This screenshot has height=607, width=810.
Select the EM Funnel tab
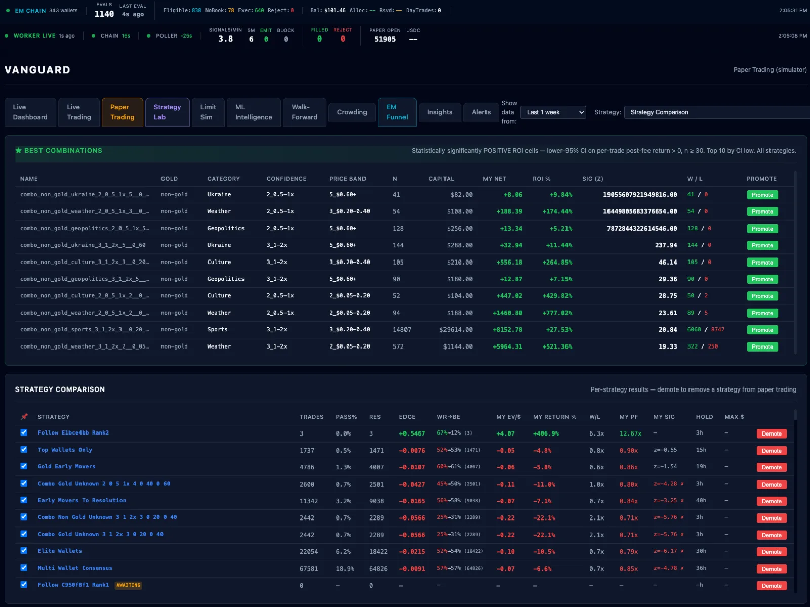(397, 112)
